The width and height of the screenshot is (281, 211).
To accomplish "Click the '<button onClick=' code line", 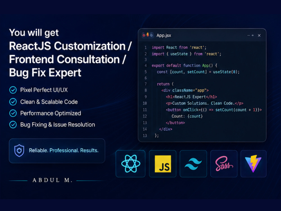I will click(214, 110).
